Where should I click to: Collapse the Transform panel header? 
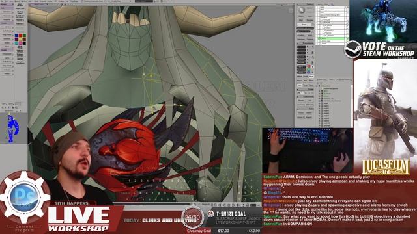(x=306, y=44)
